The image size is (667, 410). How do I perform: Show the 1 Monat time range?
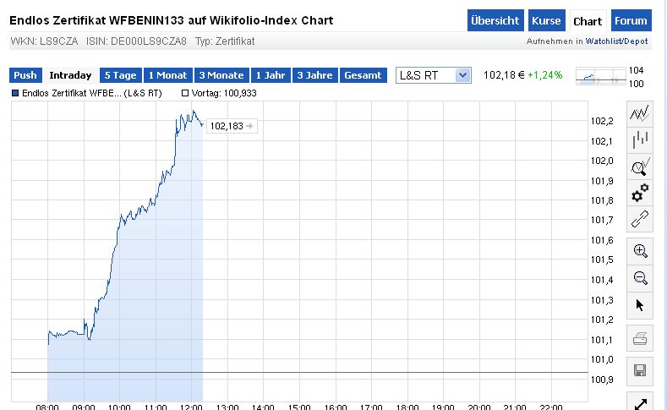pyautogui.click(x=168, y=75)
